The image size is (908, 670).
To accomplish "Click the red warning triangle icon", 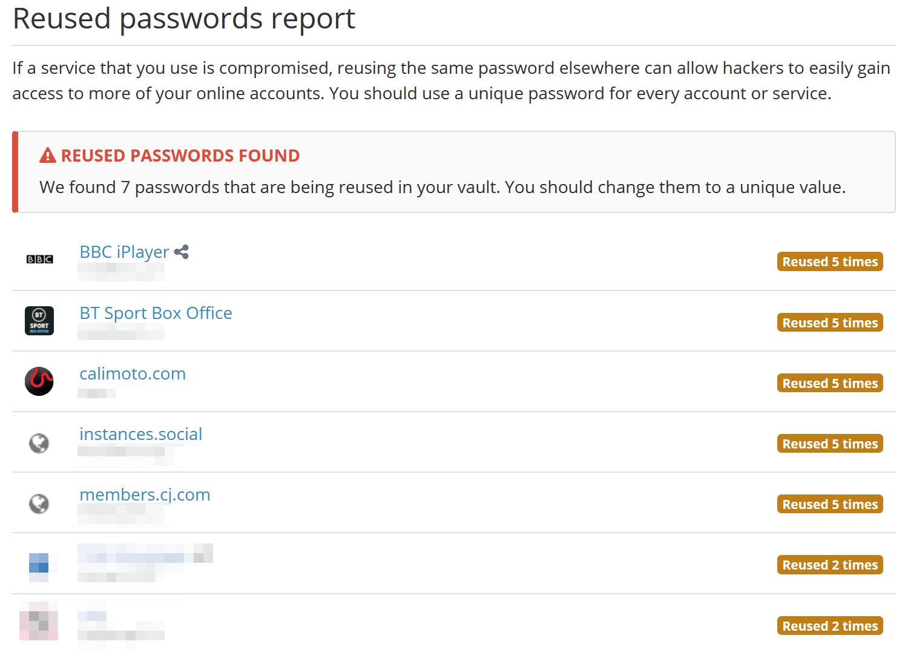I will coord(47,155).
